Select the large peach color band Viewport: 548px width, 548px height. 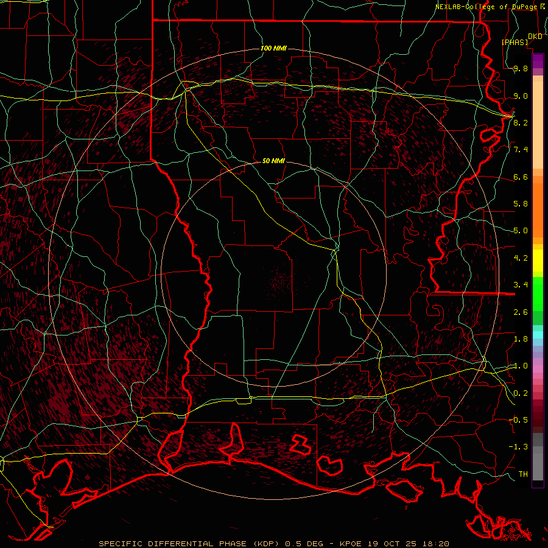click(x=538, y=125)
